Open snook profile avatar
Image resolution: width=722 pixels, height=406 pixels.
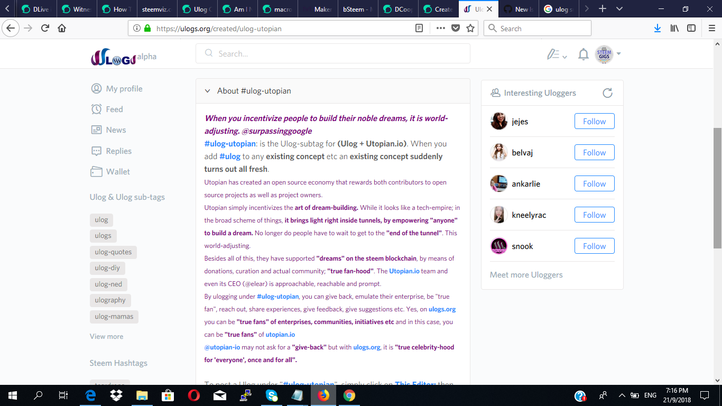(x=499, y=246)
